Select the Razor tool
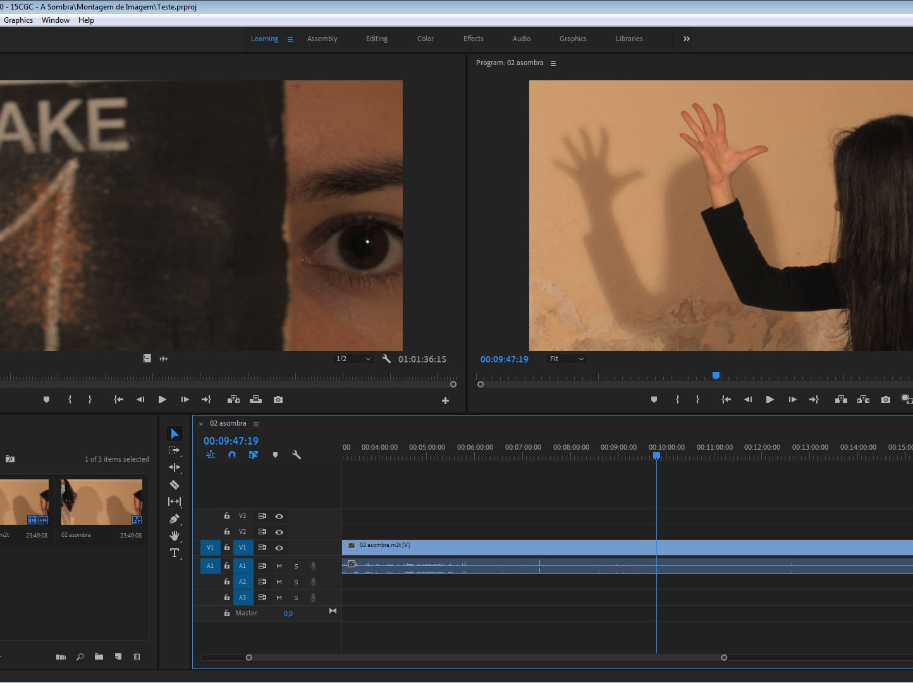The width and height of the screenshot is (913, 683). (x=175, y=484)
